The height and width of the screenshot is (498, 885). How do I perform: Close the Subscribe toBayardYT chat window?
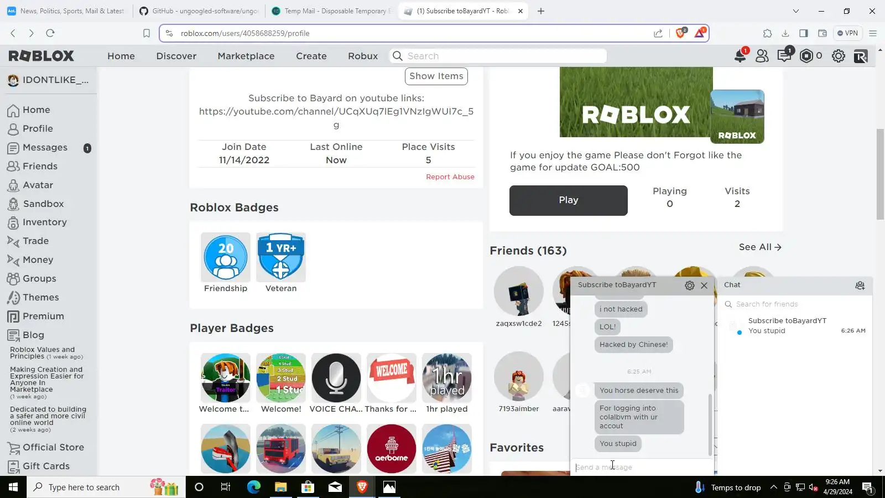coord(704,286)
